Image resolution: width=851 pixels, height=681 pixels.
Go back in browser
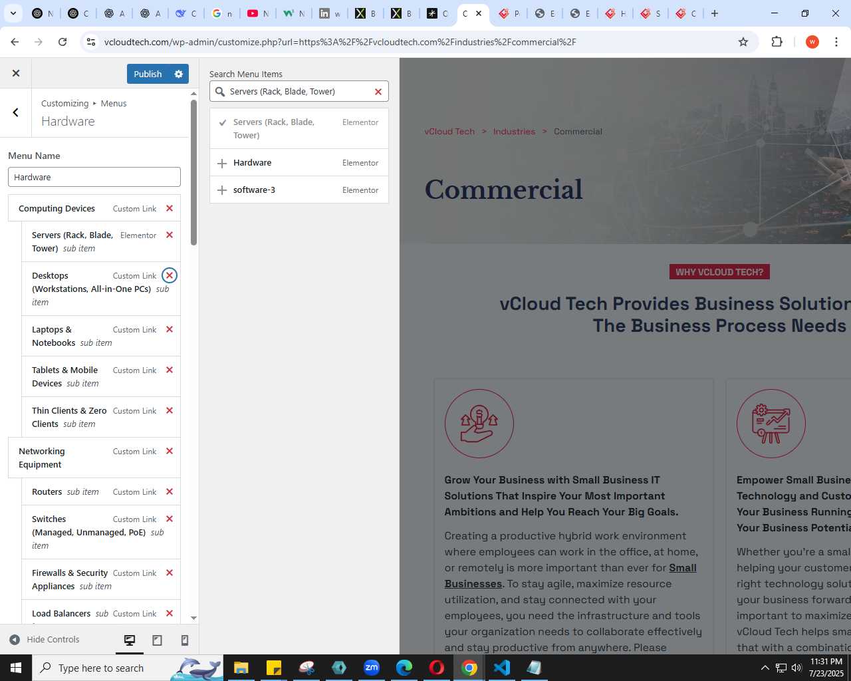(15, 42)
